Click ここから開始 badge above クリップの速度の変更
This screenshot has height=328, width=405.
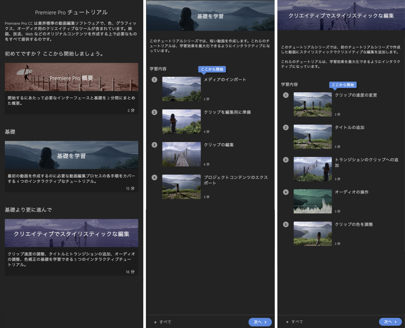coord(343,85)
